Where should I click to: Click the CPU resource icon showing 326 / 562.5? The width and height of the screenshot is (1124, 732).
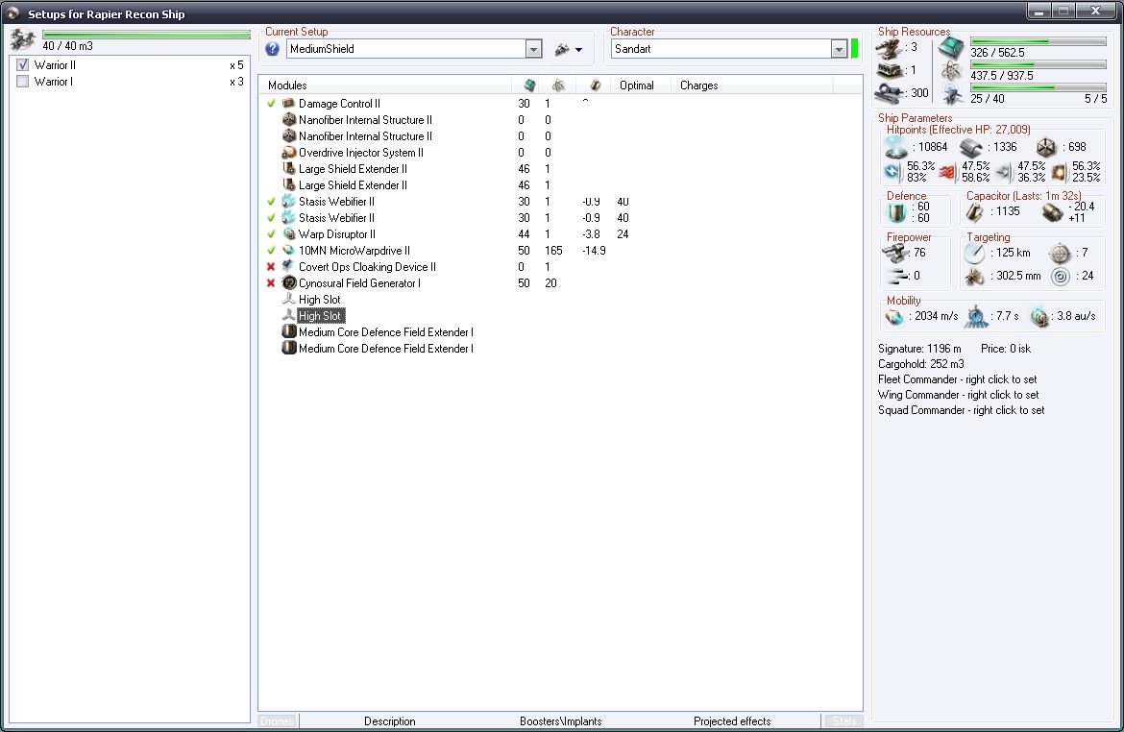click(x=951, y=48)
